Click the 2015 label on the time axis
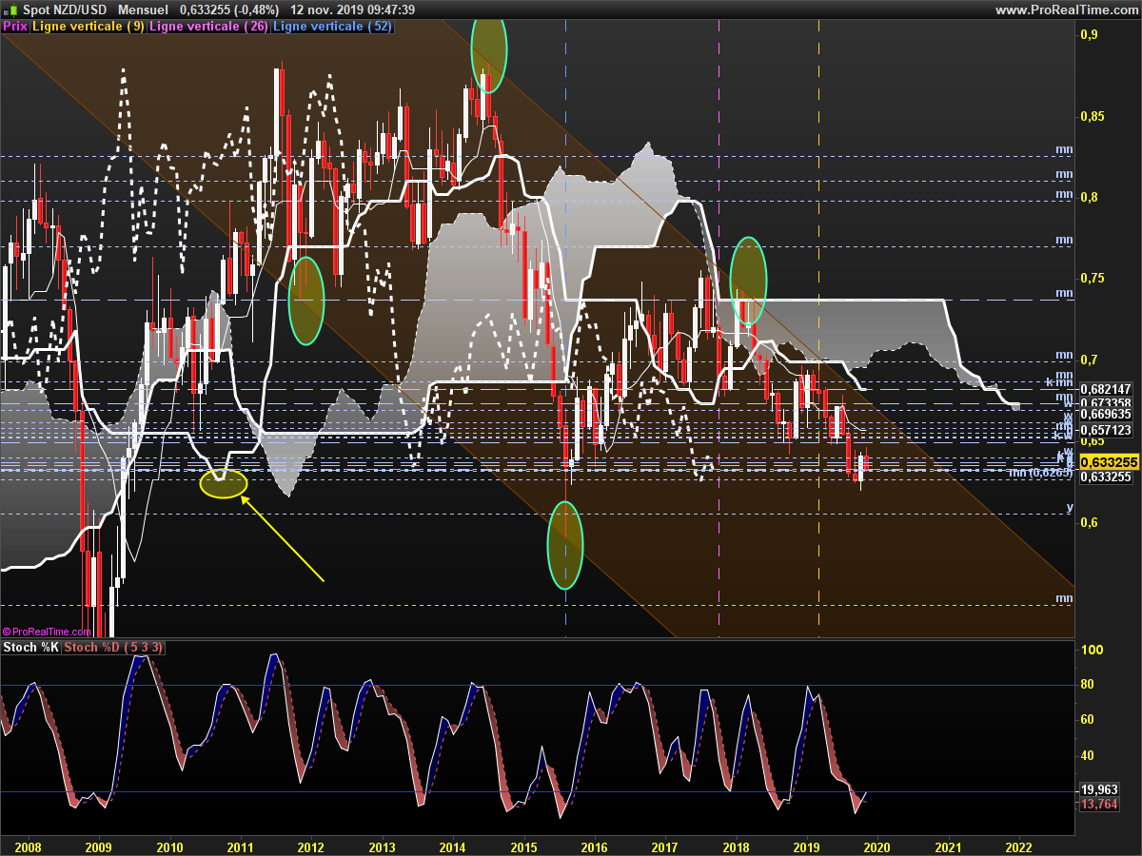This screenshot has width=1142, height=856. coord(523,846)
